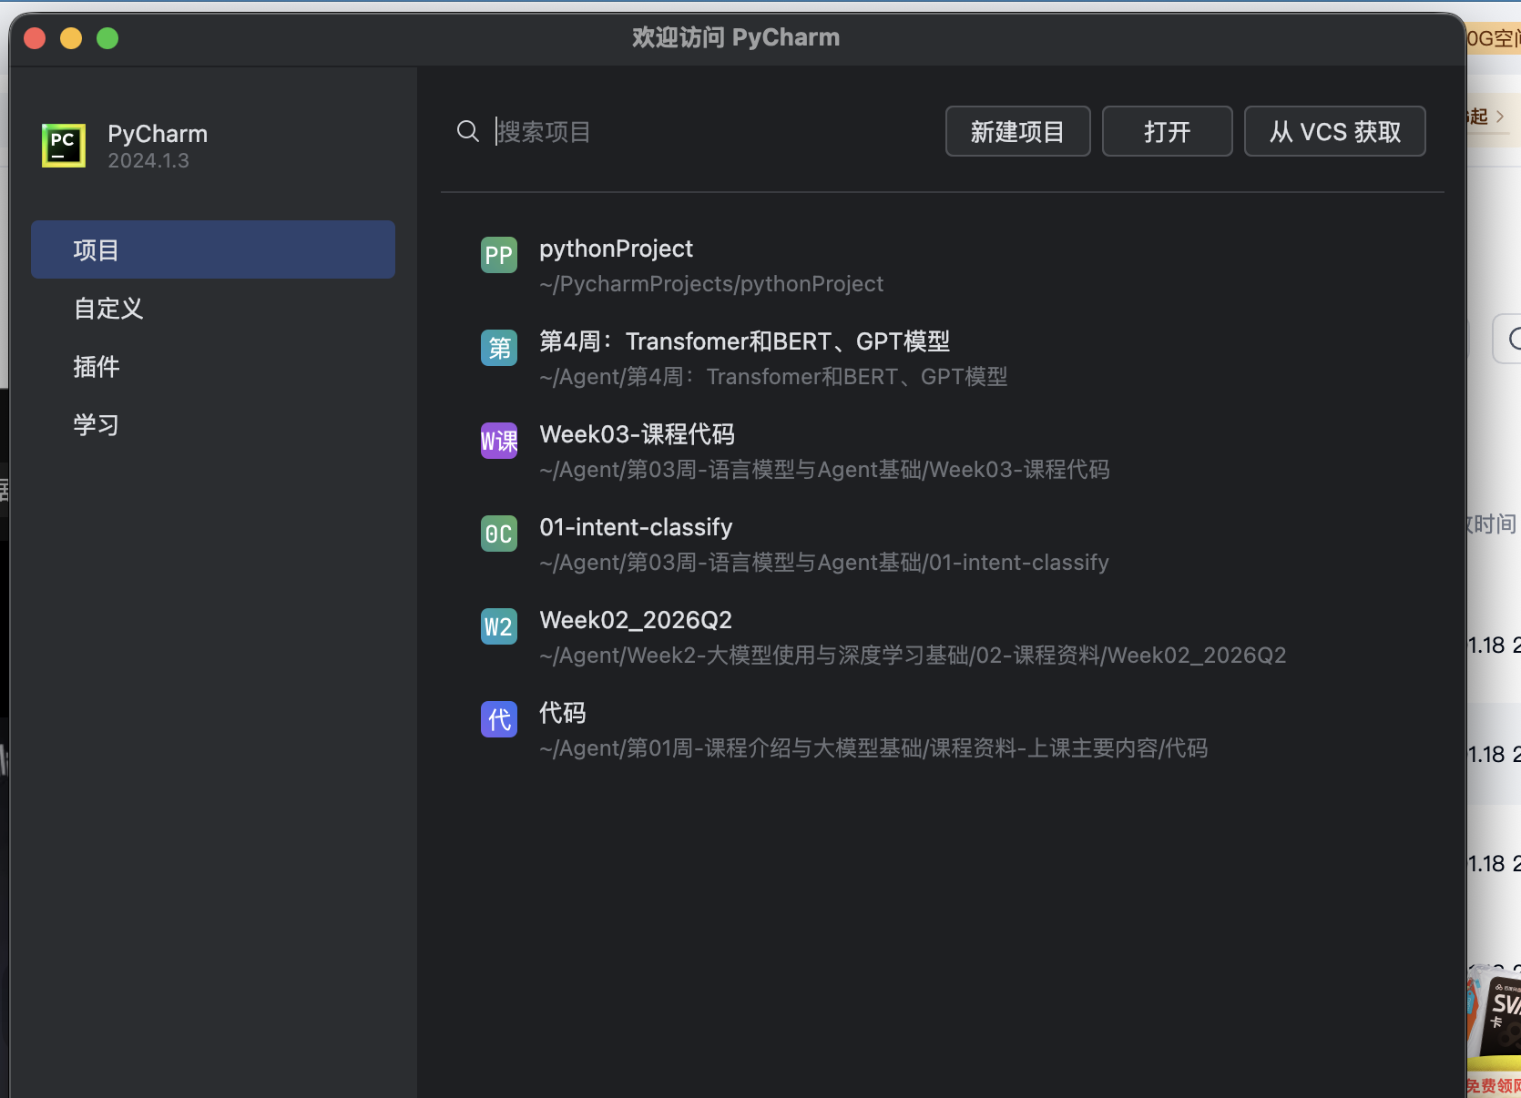1521x1098 pixels.
Task: Click the 从 VCS 获取 button
Action: pyautogui.click(x=1334, y=131)
